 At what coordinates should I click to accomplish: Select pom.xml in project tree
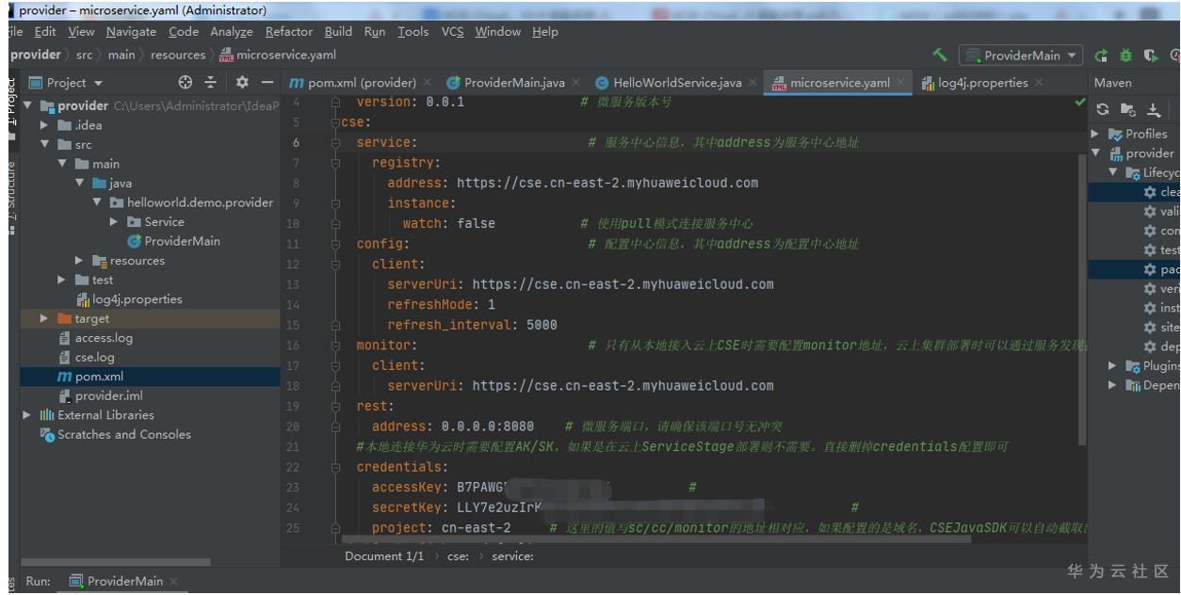pyautogui.click(x=90, y=377)
